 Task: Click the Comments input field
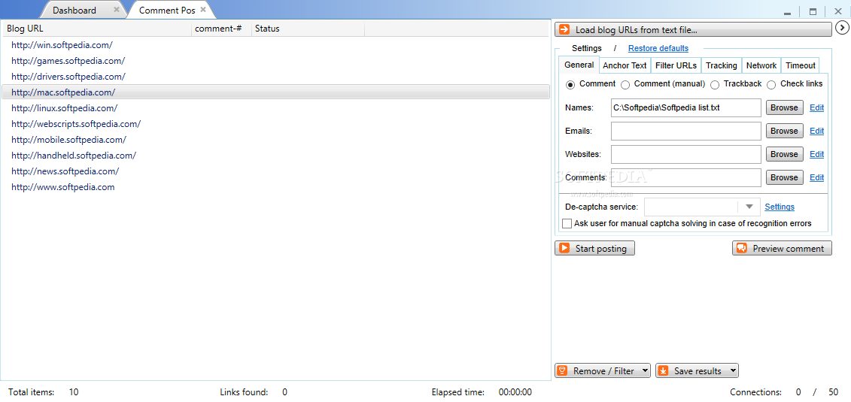[x=686, y=177]
